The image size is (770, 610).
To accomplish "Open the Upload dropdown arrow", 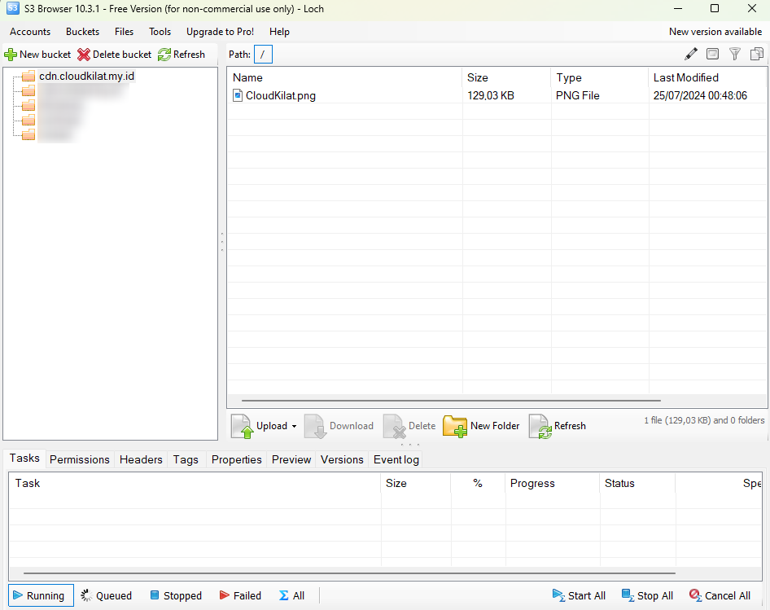I will pos(295,426).
